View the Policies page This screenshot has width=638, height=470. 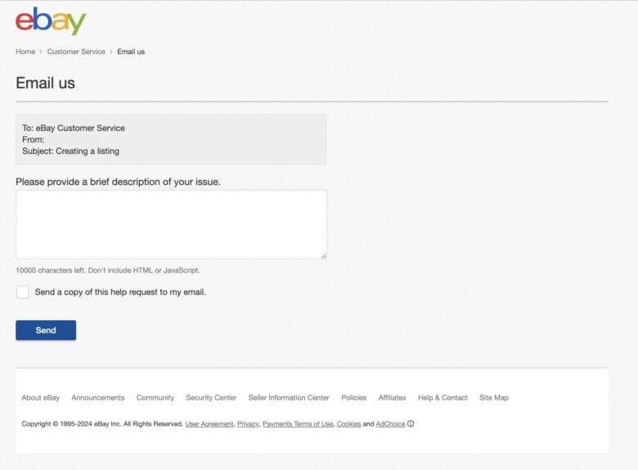[354, 398]
